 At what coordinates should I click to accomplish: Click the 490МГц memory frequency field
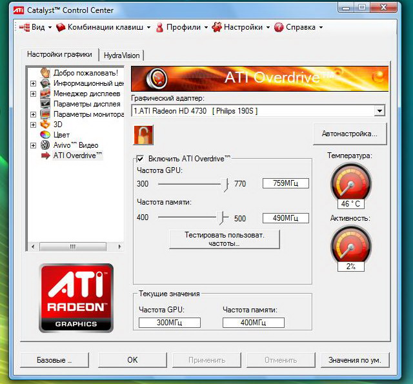pyautogui.click(x=285, y=218)
